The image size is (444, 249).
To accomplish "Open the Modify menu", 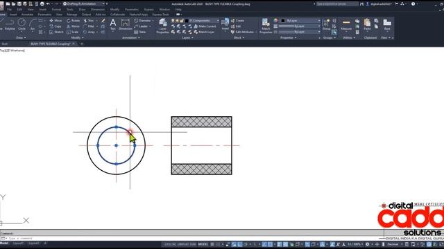I will pyautogui.click(x=114, y=9).
